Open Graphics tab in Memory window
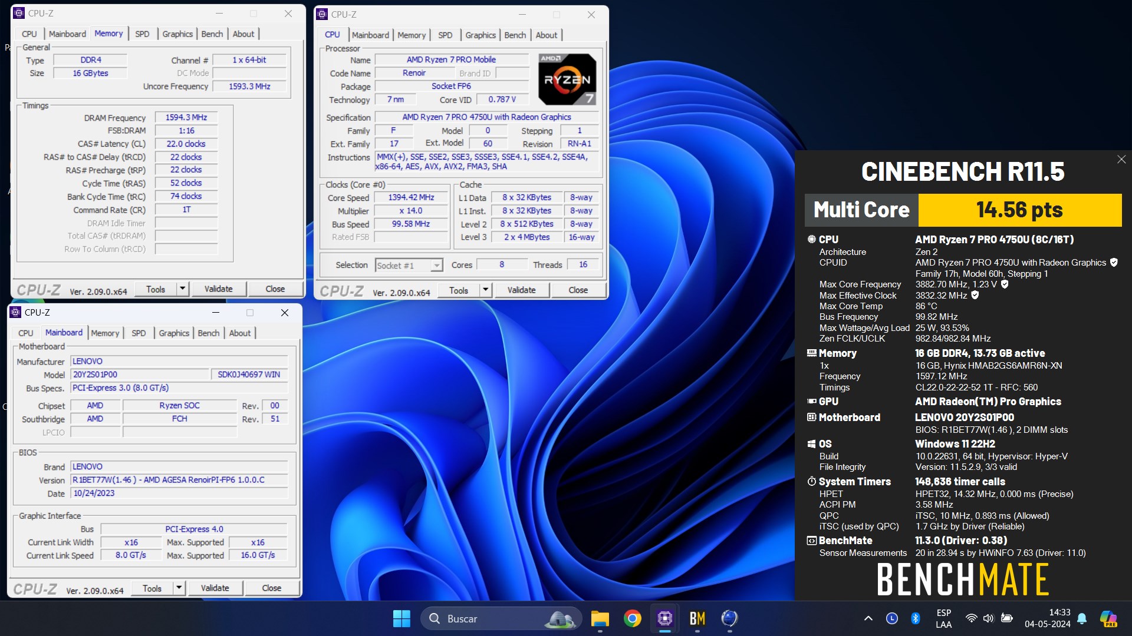The width and height of the screenshot is (1132, 636). click(x=177, y=34)
